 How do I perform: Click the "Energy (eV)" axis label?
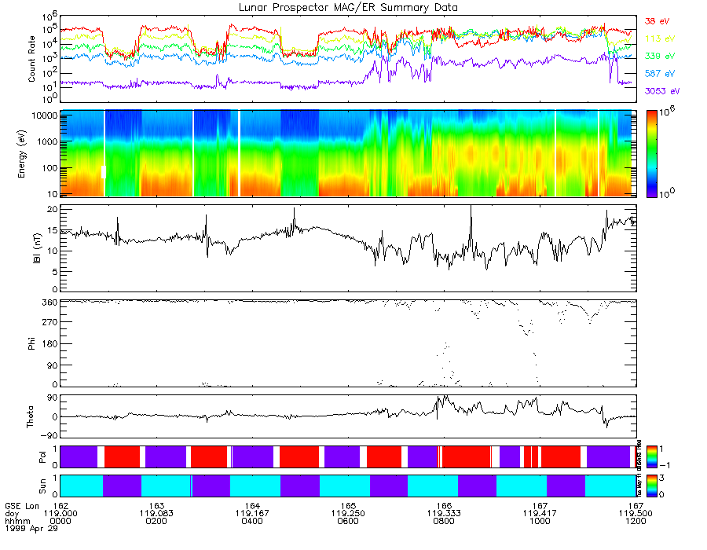pyautogui.click(x=22, y=154)
